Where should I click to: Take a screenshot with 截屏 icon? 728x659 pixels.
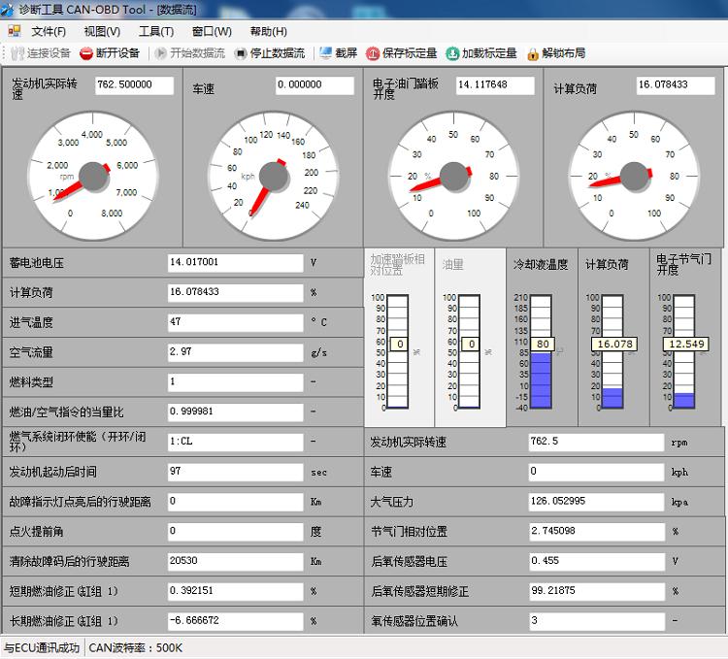pos(325,53)
